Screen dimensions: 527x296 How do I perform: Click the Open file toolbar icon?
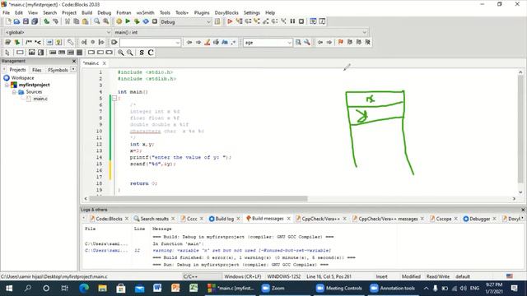[16, 21]
